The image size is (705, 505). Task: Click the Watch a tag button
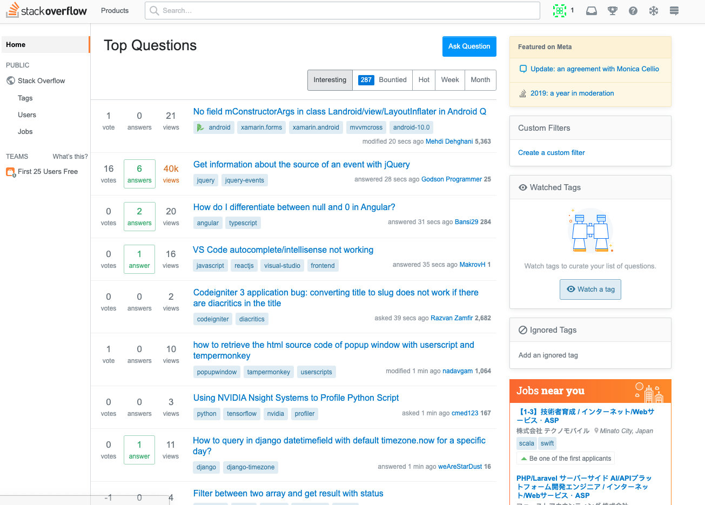(x=590, y=289)
